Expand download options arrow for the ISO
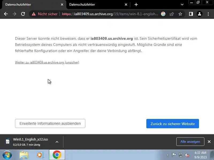 [57, 142]
